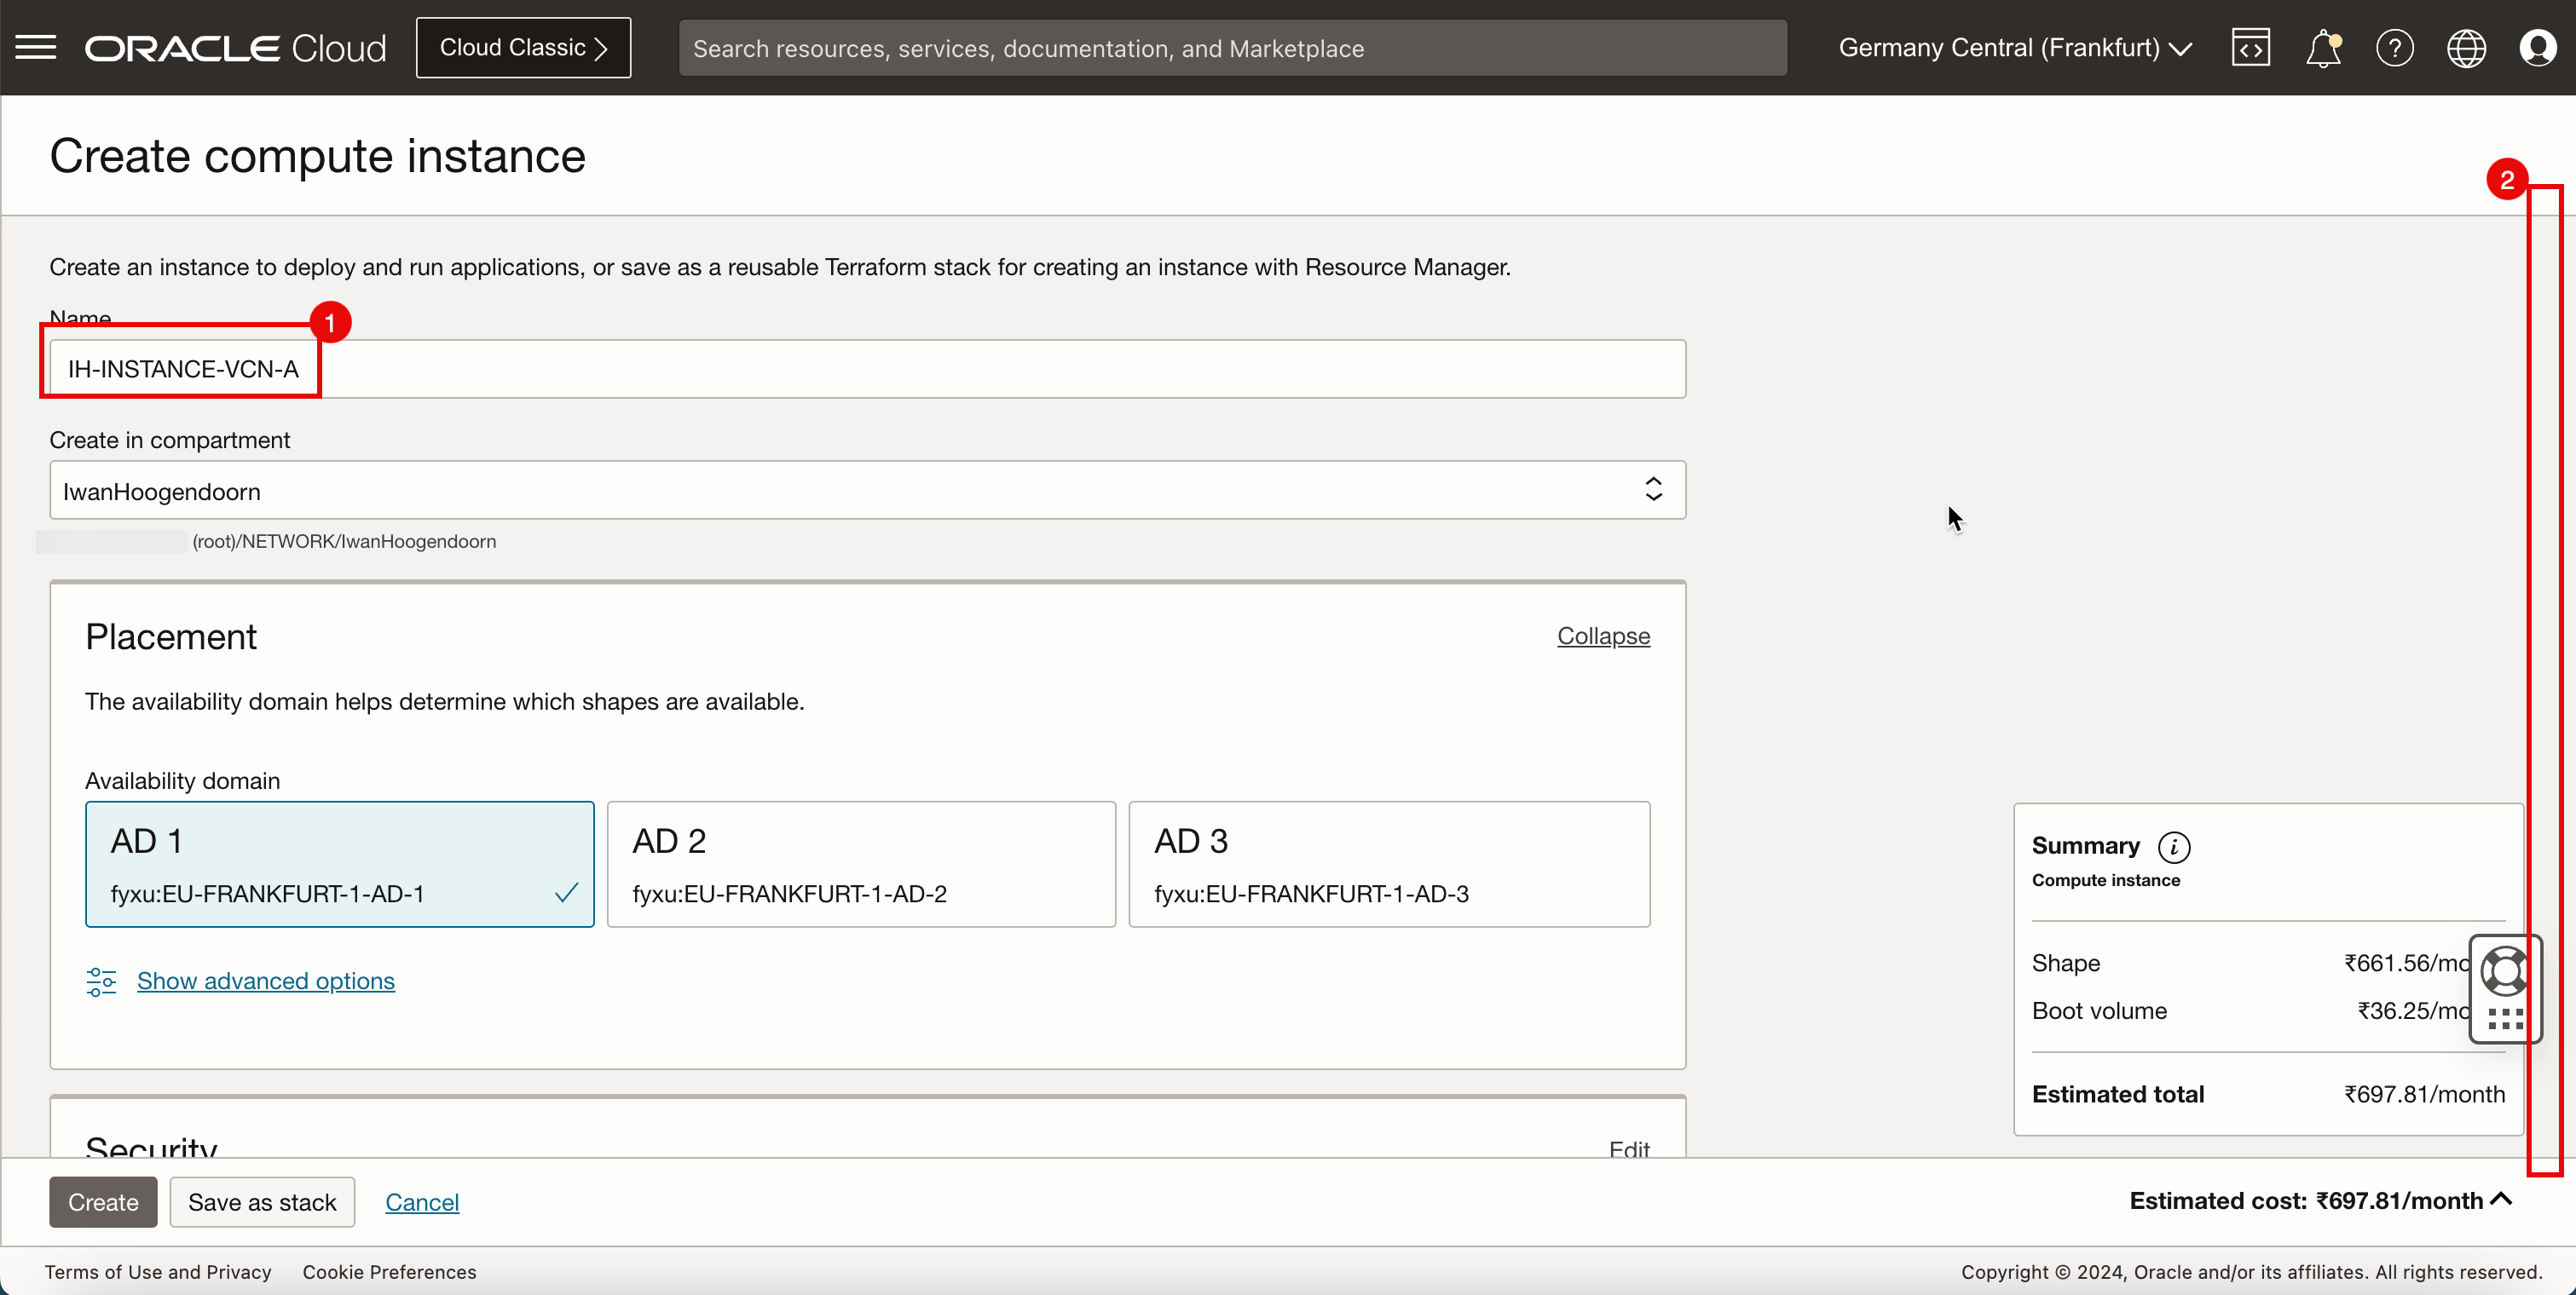Click the user profile avatar icon
2576x1295 pixels.
point(2539,48)
